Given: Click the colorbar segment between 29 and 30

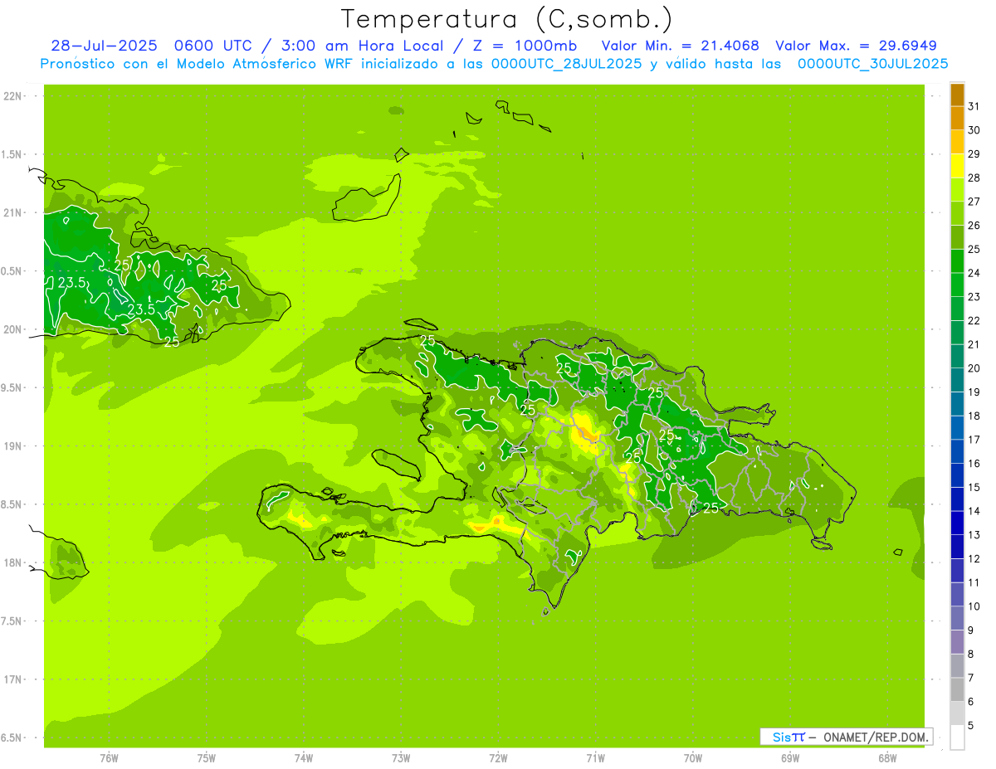Looking at the screenshot, I should [957, 142].
